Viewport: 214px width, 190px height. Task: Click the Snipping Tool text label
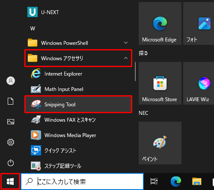[60, 105]
